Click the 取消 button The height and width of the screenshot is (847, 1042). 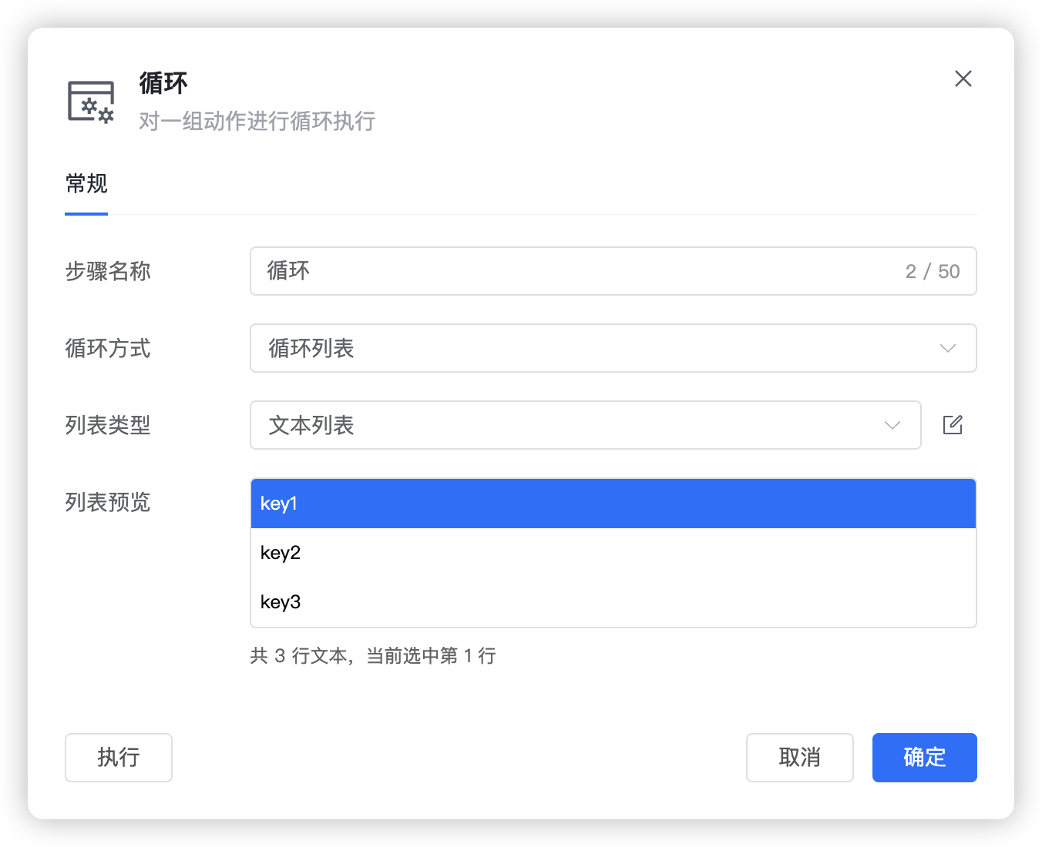tap(800, 758)
